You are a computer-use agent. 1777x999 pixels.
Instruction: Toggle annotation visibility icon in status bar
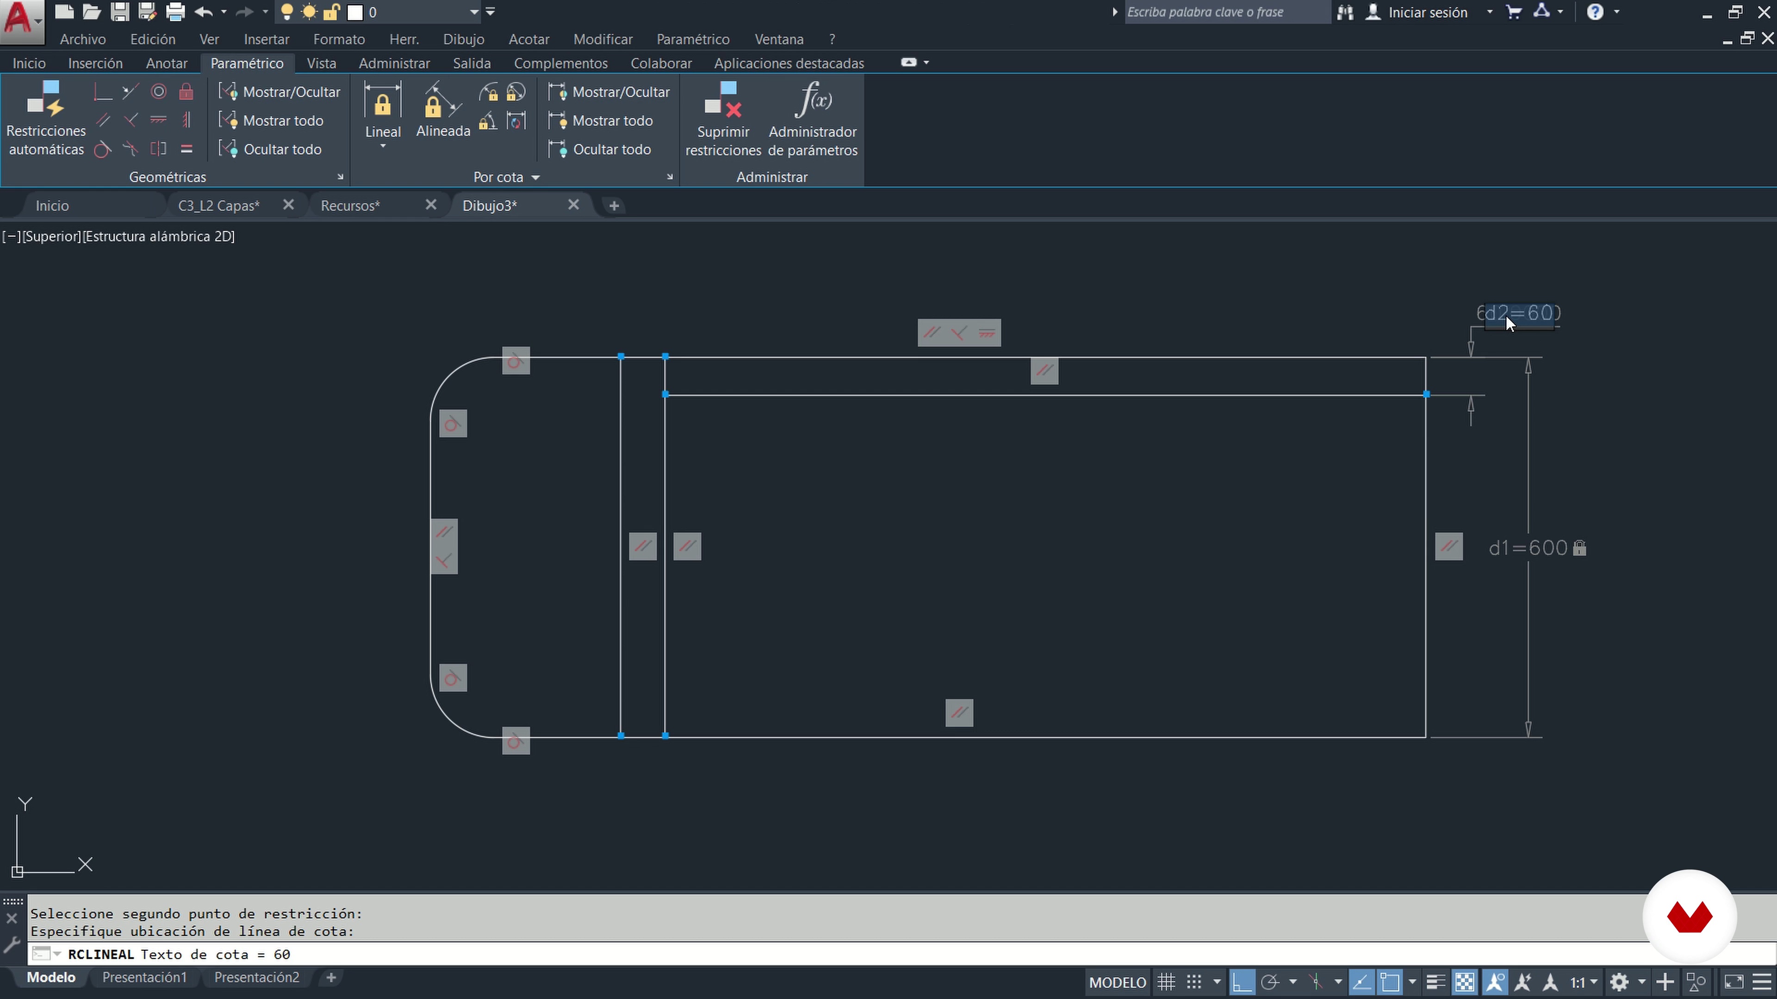[x=1494, y=982]
